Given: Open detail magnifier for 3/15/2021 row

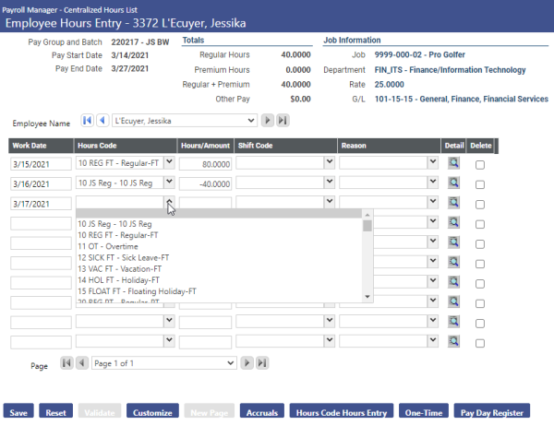Looking at the screenshot, I should (453, 163).
